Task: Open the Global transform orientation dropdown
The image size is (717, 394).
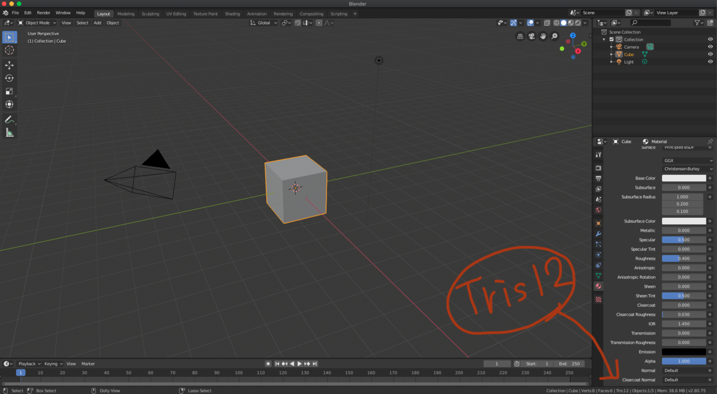Action: tap(263, 23)
